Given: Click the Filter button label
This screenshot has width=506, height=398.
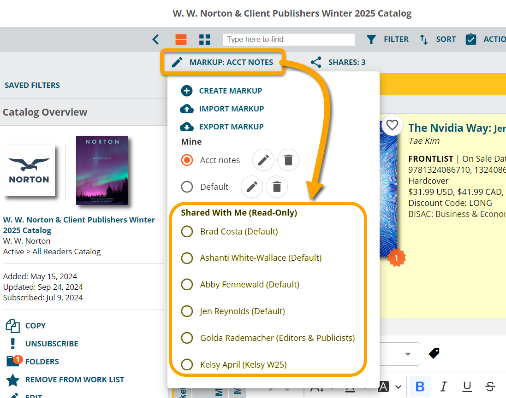Looking at the screenshot, I should 396,39.
